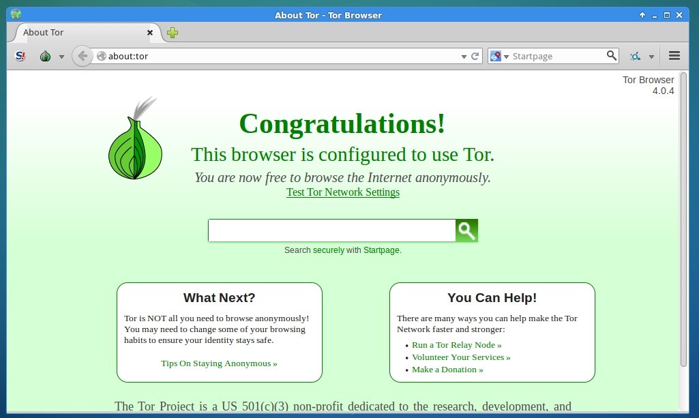
Task: Open the Torbutton onion icon
Action: point(45,56)
